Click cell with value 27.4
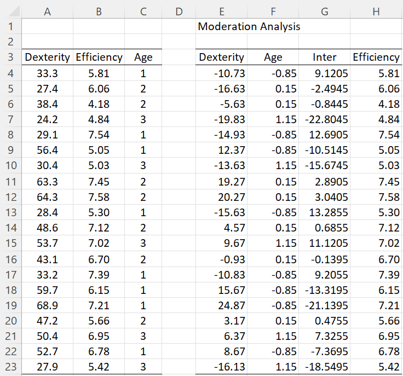Image resolution: width=403 pixels, height=376 pixels. [47, 89]
